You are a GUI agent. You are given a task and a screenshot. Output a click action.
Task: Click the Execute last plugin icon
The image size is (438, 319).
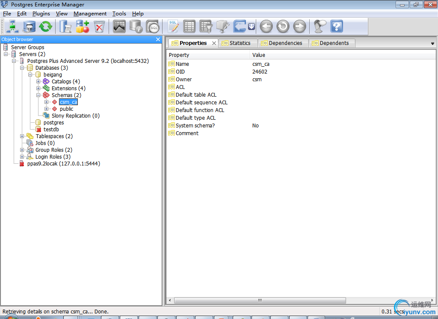tap(240, 27)
